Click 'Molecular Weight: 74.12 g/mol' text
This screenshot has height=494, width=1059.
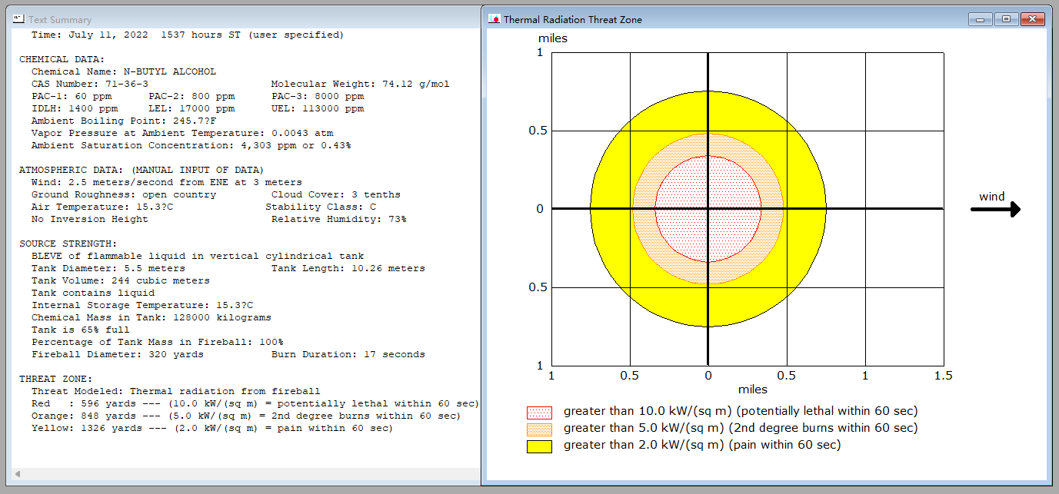[x=361, y=84]
